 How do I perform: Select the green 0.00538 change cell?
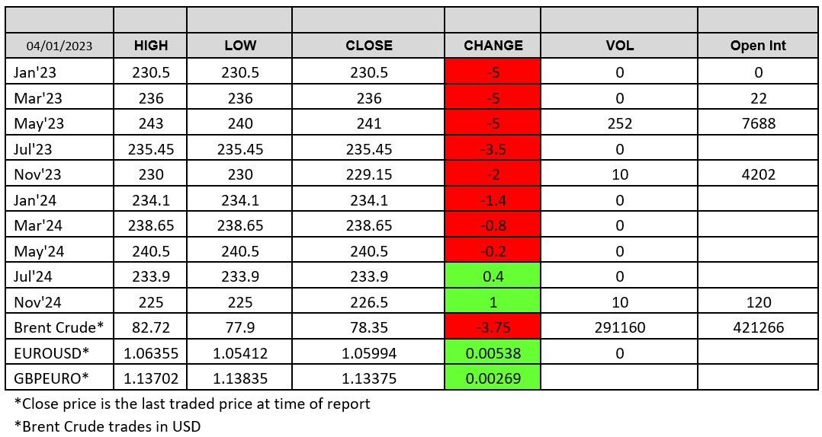(493, 353)
